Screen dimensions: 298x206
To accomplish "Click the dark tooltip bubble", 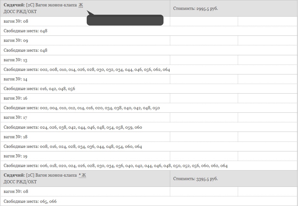I will click(x=125, y=20).
